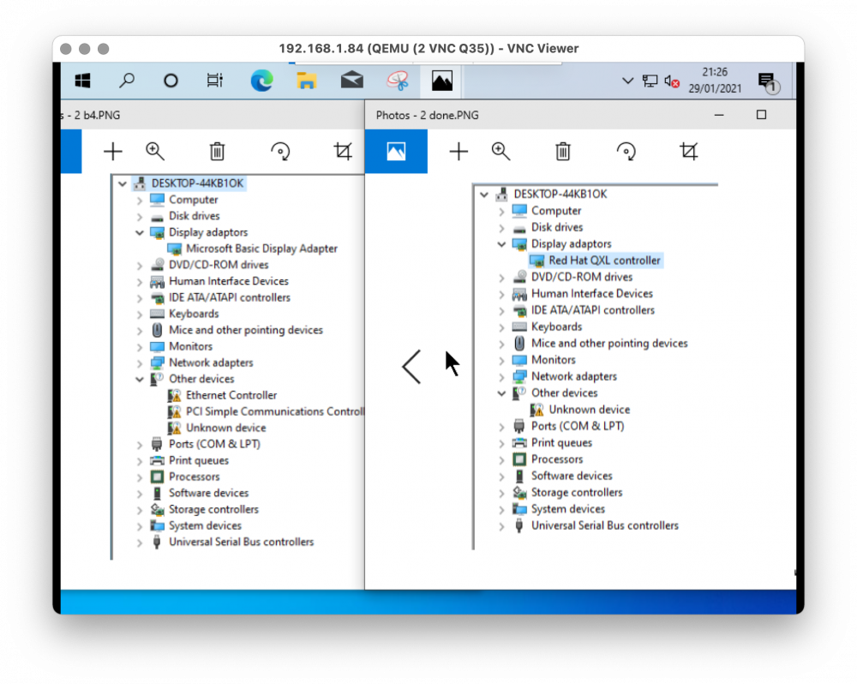
Task: Open the clock showing 21:26
Action: (715, 80)
